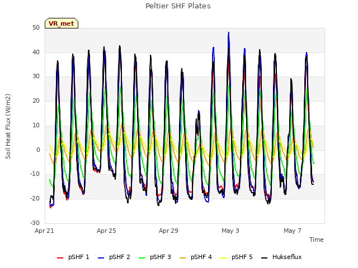This screenshot has width=358, height=268.
Task: Select the pSHF 3 legend label
Action: point(161,257)
